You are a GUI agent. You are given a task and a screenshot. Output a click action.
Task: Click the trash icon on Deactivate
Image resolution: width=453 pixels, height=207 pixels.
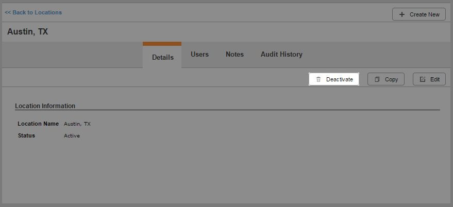click(318, 79)
